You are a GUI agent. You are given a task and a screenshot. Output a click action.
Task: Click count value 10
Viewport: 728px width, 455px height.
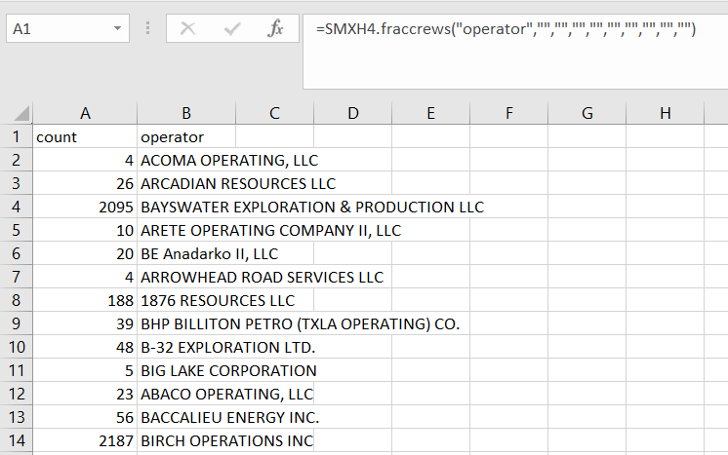(x=125, y=230)
